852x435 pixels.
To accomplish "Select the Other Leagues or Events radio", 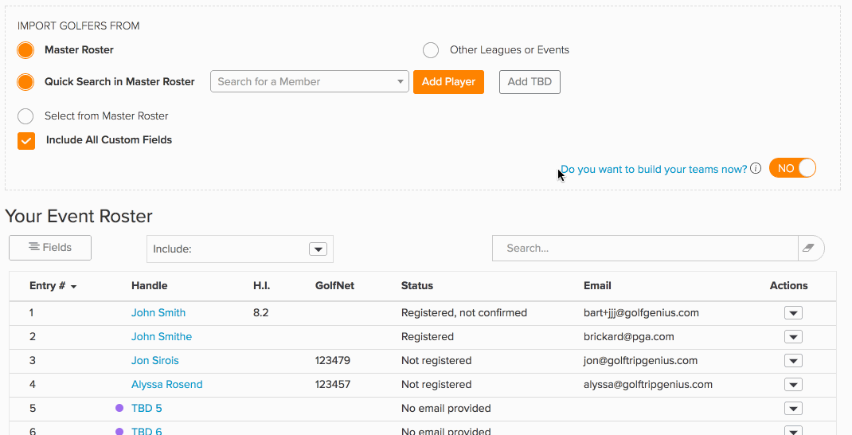I will pos(431,50).
